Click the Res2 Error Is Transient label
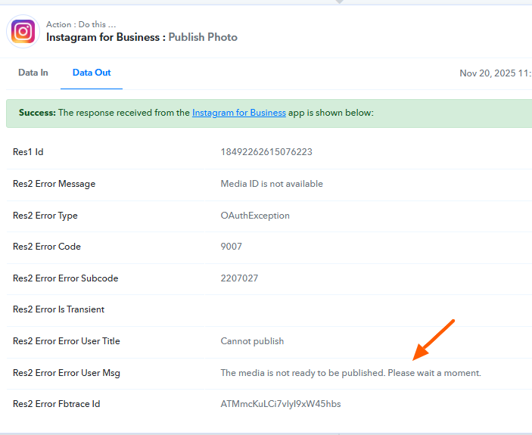This screenshot has width=532, height=435. coord(58,309)
